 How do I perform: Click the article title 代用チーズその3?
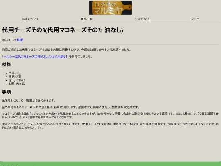62,30
